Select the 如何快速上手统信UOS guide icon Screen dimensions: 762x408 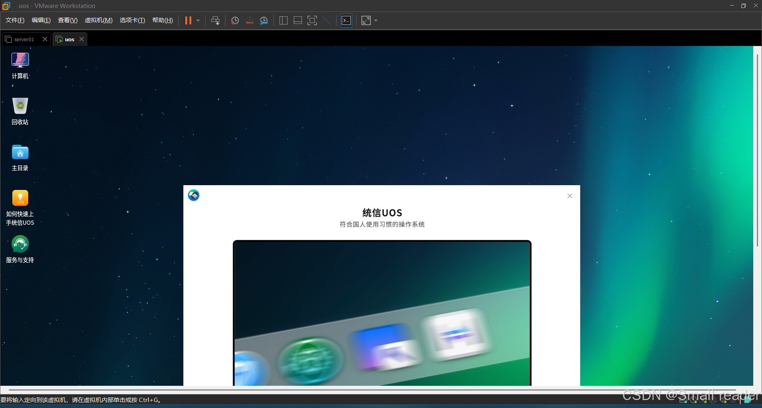coord(20,208)
